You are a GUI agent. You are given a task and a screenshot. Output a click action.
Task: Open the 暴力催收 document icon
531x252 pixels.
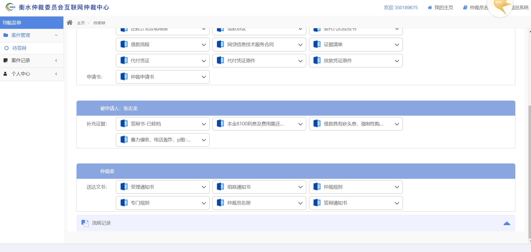coord(124,140)
